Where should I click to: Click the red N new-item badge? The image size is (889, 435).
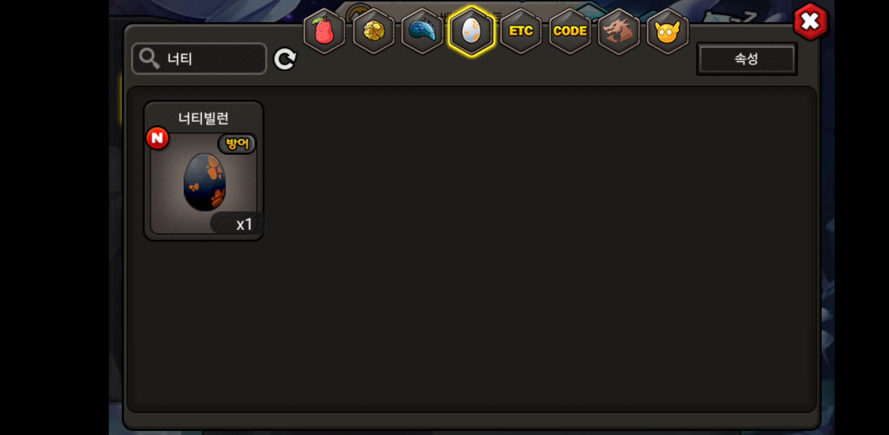[x=157, y=138]
